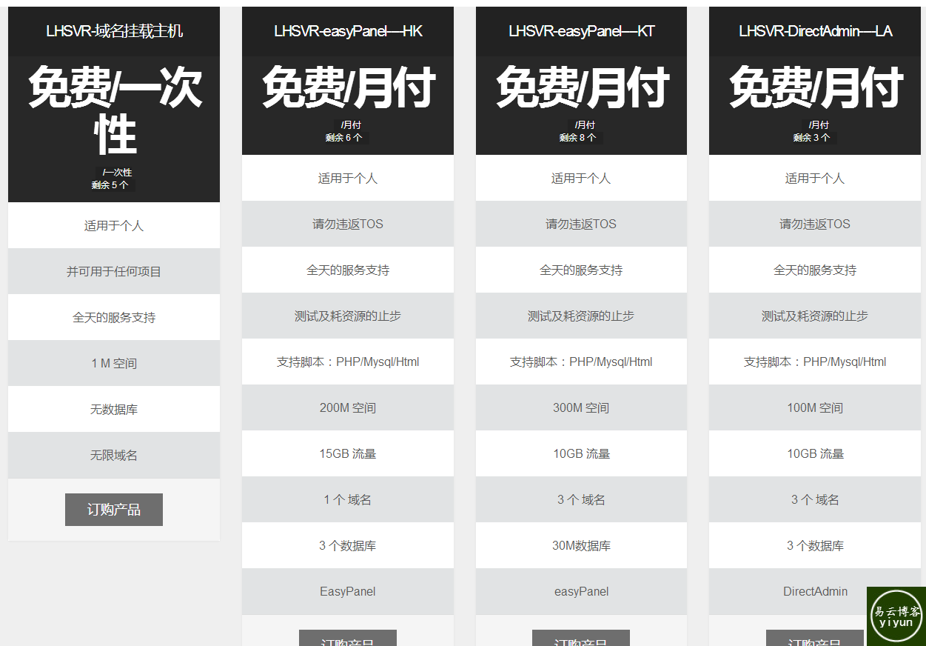Select the LHSVR-easyPanel—HK plan title

pos(348,31)
